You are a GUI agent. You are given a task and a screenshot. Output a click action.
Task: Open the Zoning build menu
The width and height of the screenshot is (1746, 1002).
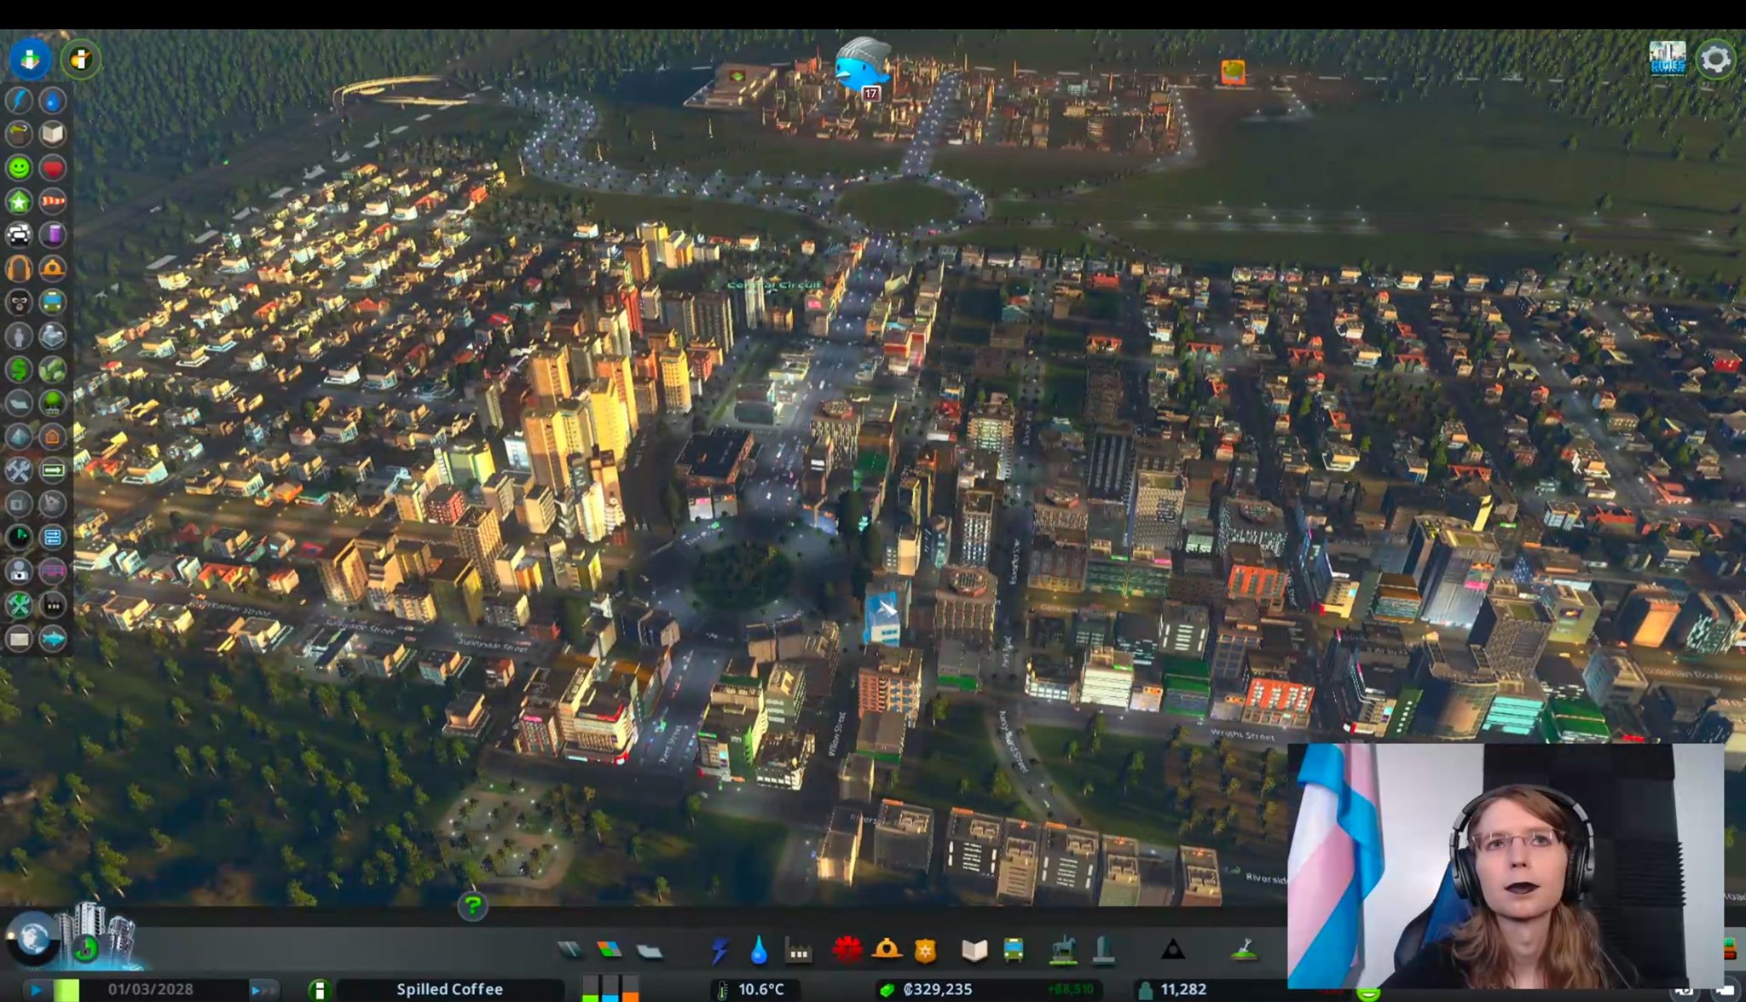click(609, 950)
